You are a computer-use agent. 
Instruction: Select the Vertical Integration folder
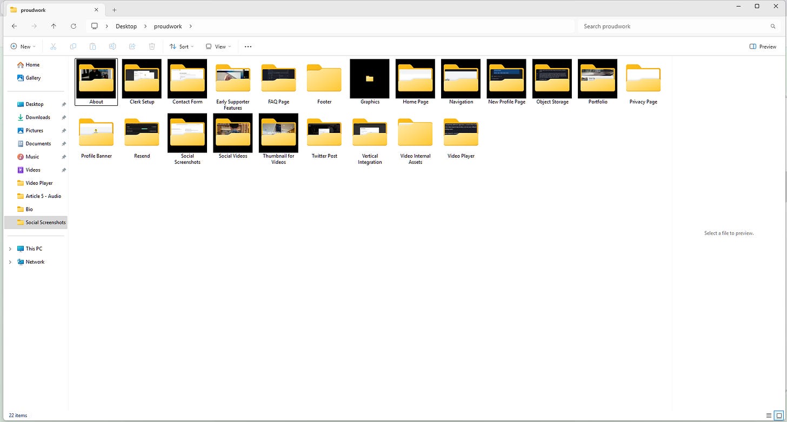click(370, 139)
